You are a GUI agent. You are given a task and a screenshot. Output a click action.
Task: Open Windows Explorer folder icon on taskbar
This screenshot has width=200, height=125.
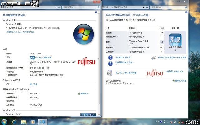point(23,122)
